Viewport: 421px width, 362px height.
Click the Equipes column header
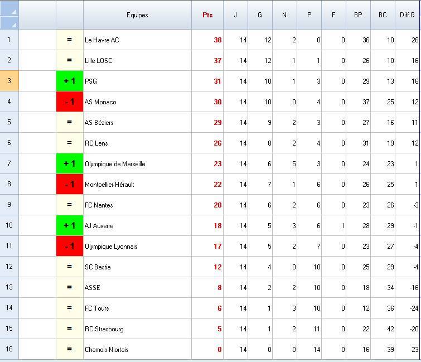point(137,15)
